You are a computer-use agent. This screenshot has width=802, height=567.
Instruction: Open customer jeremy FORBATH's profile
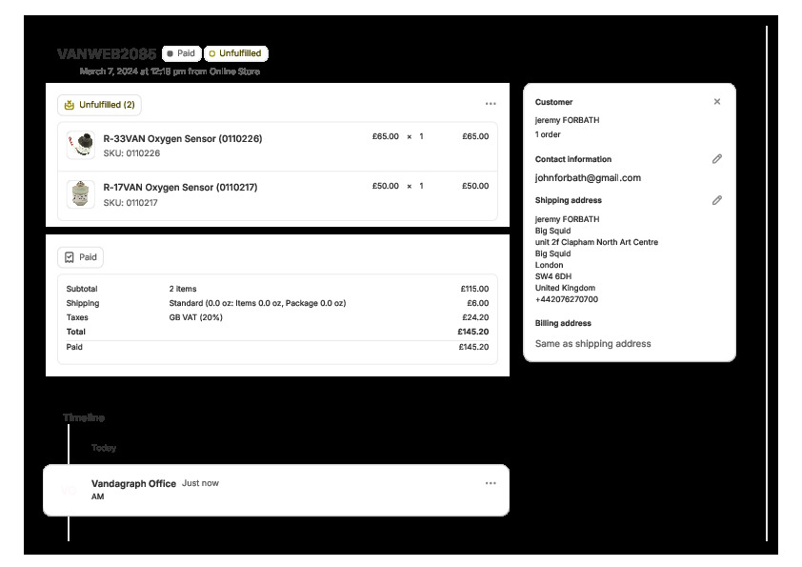click(x=568, y=120)
